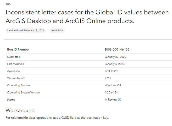Viewport: 172px width, 126px height.
Task: Click the bug ID value BUG-000146406
Action: click(117, 50)
